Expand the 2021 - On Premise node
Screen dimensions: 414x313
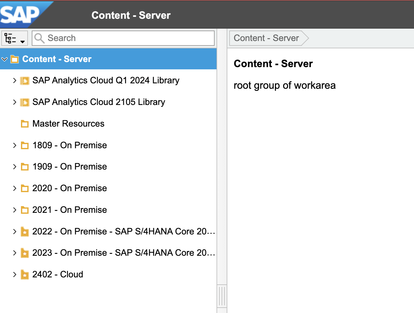tap(15, 210)
